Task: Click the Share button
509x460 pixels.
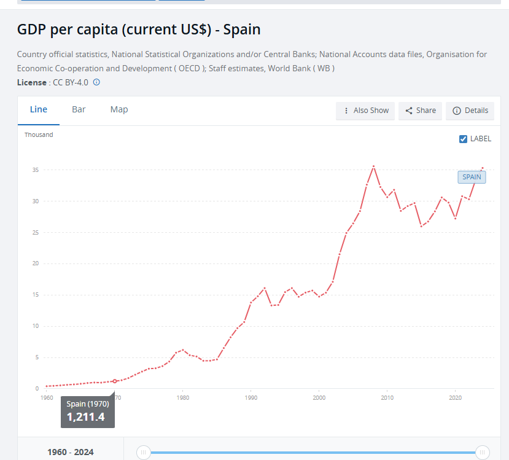Action: coord(421,111)
